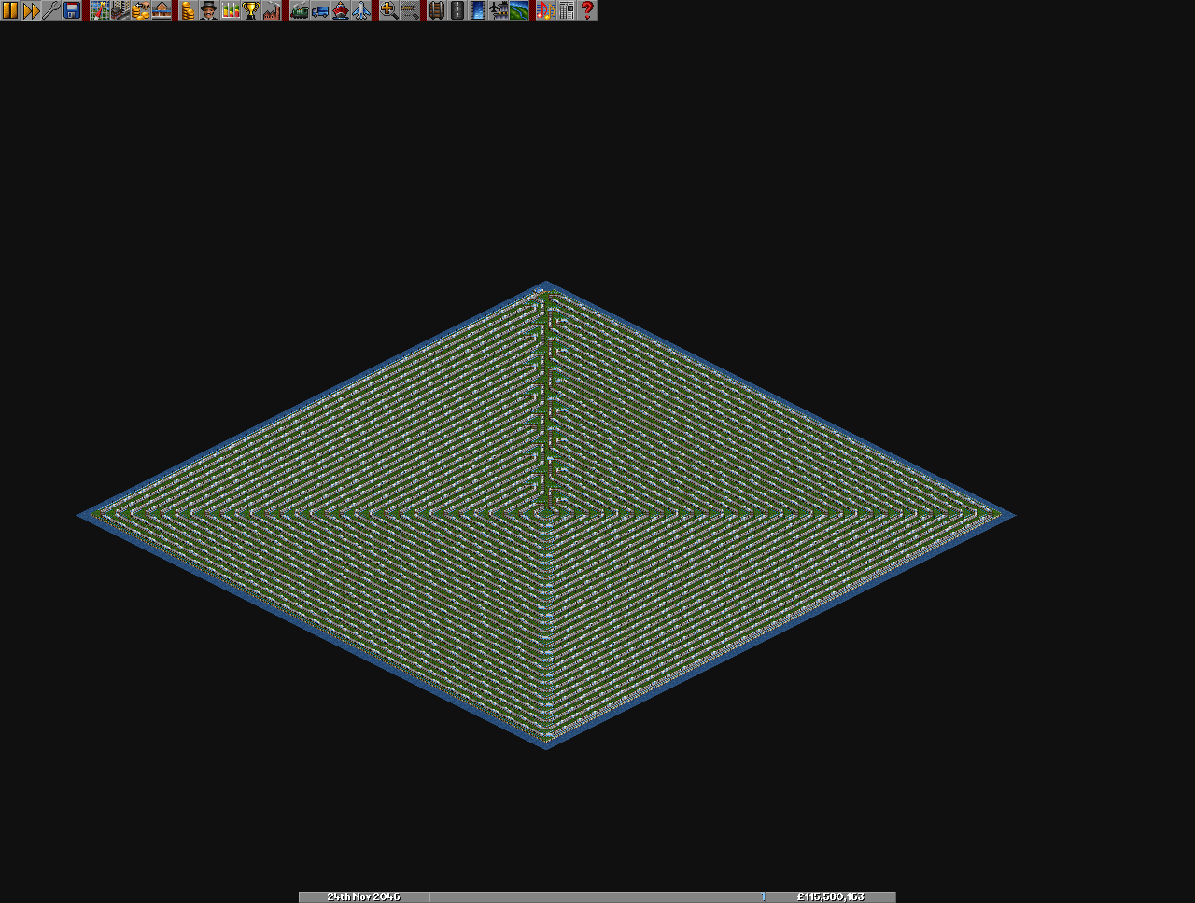The image size is (1195, 903).
Task: Open the landscaping toolbar
Action: [519, 10]
